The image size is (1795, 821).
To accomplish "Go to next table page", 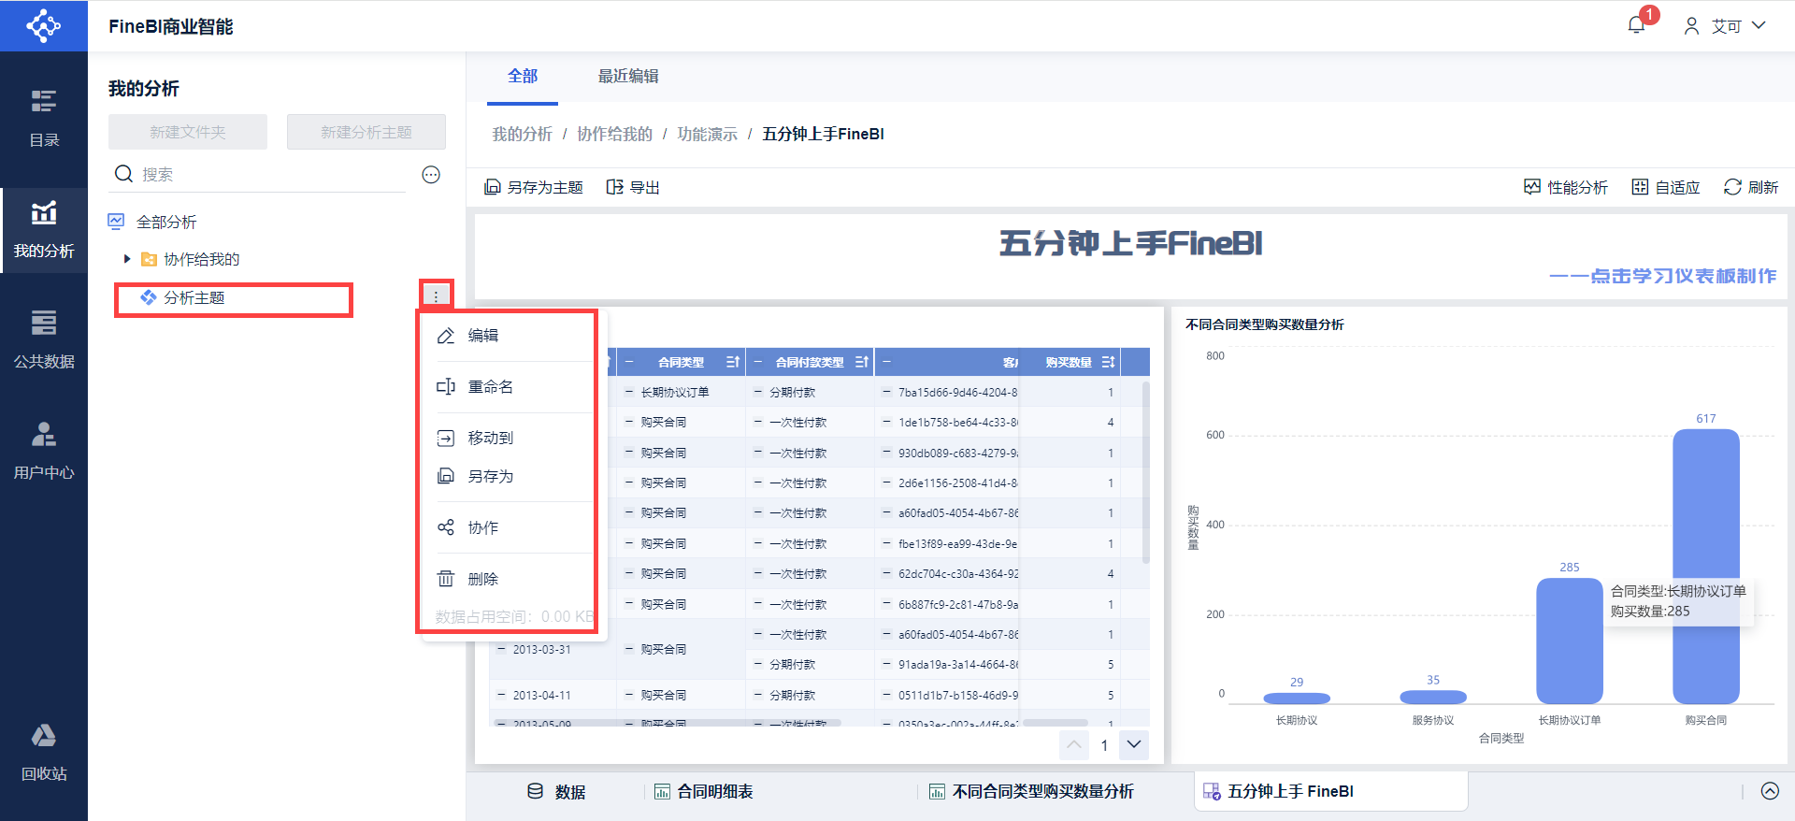I will click(x=1134, y=744).
